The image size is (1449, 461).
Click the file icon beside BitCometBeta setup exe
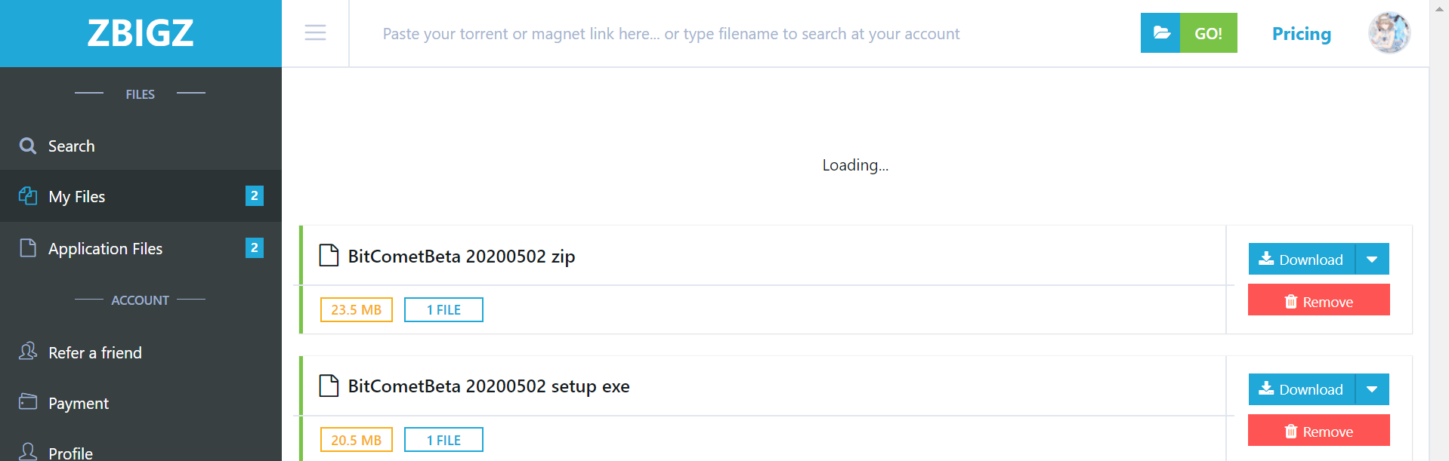pos(329,386)
